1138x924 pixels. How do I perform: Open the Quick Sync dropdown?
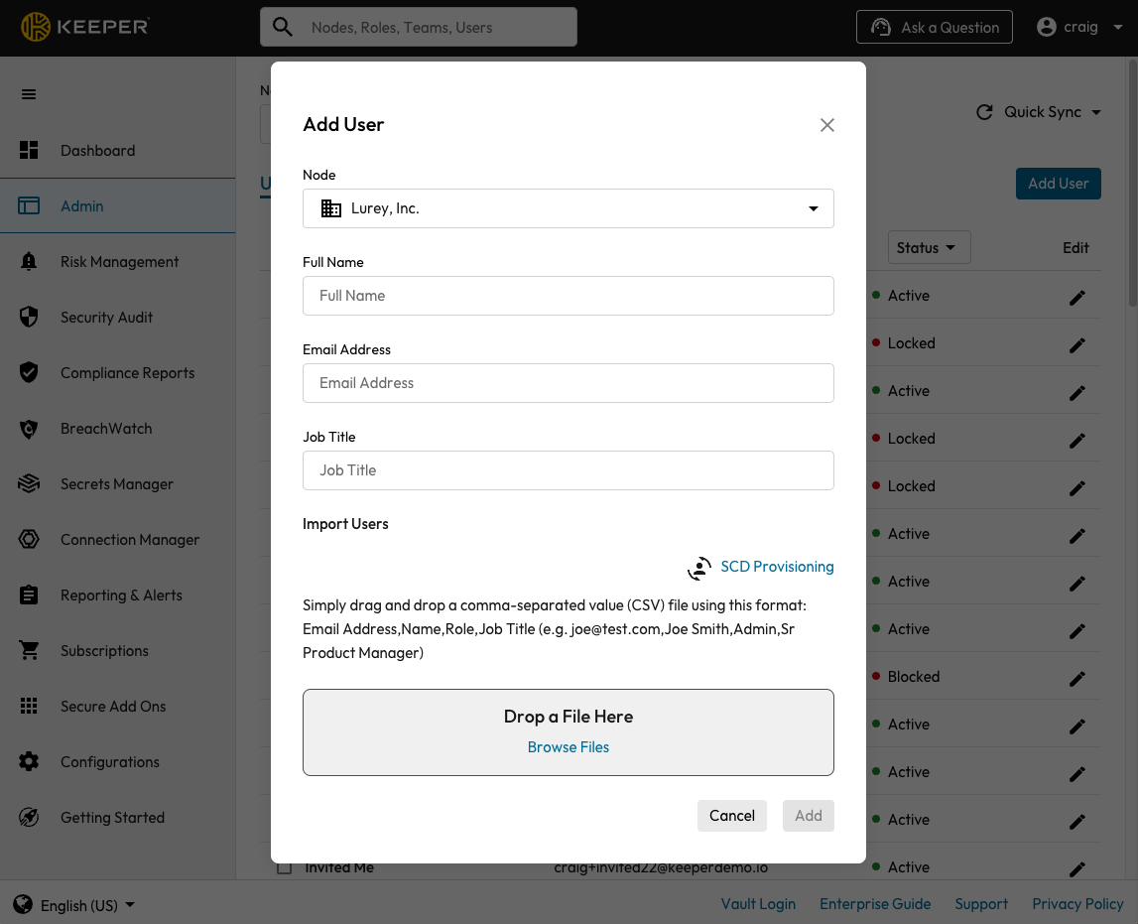(1040, 112)
